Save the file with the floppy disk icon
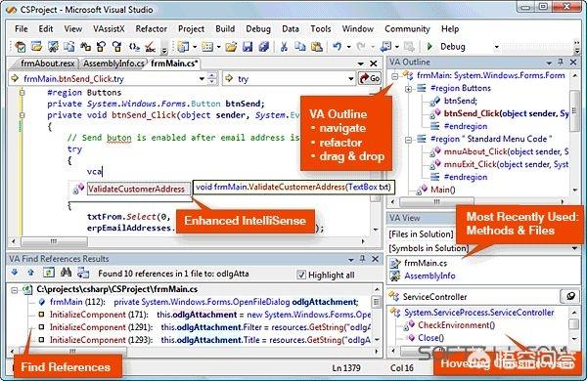The width and height of the screenshot is (587, 381). 248,47
